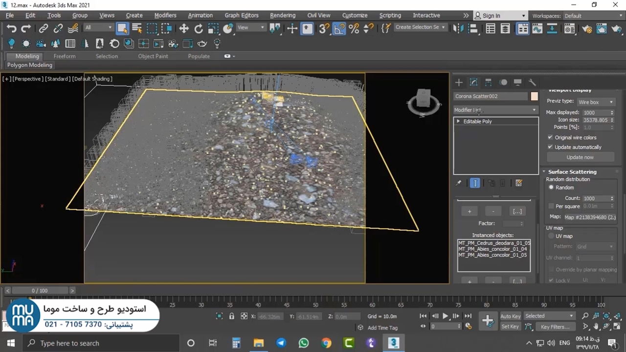Open the Previz type Wire box dropdown
Screen dimensions: 626x352
pyautogui.click(x=595, y=102)
